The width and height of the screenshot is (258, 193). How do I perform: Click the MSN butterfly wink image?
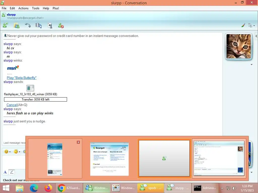pos(13,68)
